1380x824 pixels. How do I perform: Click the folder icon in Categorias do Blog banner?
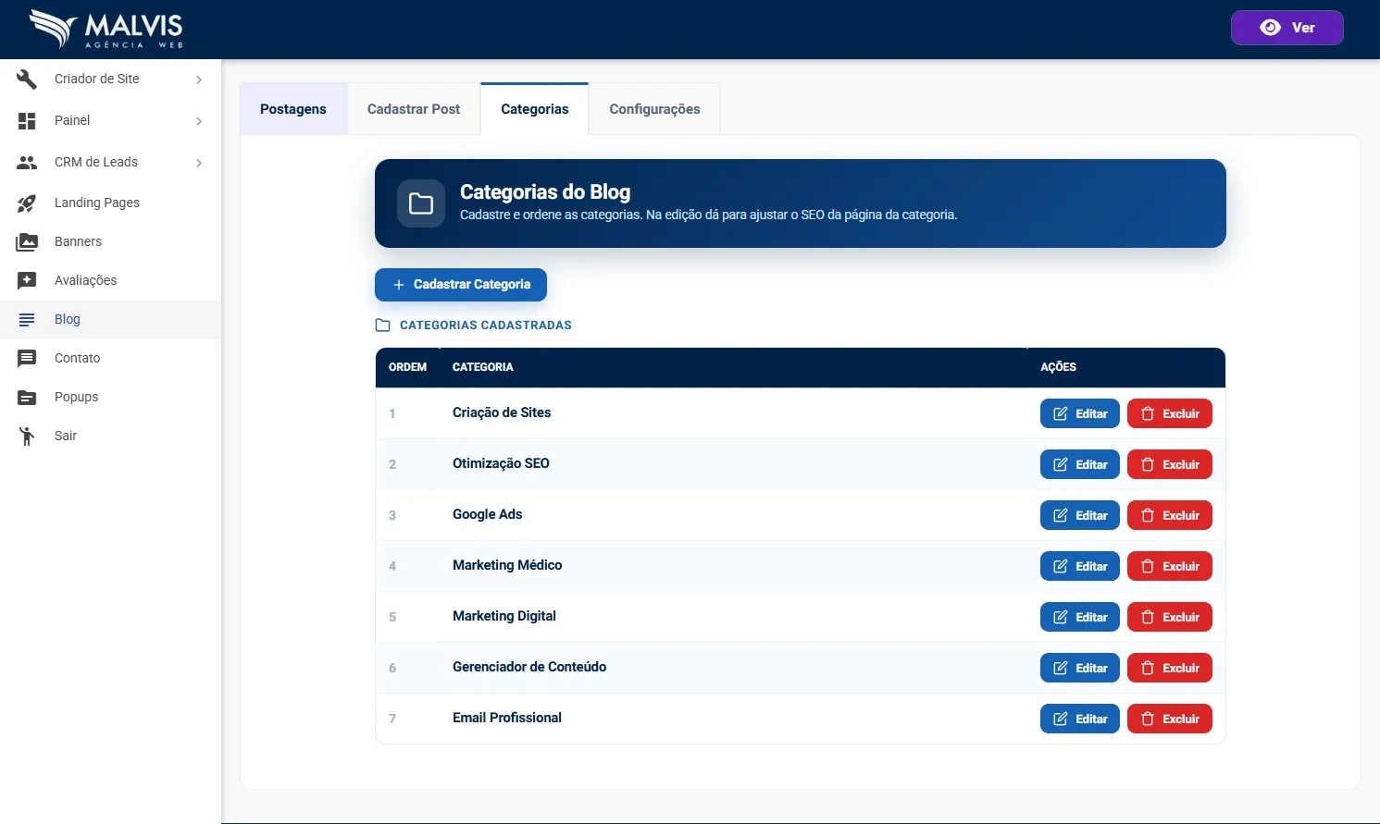(421, 203)
